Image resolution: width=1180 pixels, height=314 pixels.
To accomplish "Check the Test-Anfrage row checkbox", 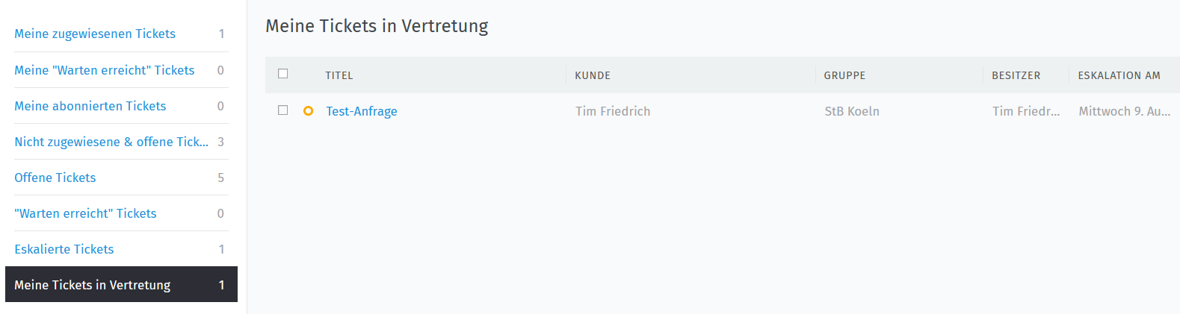I will tap(282, 110).
